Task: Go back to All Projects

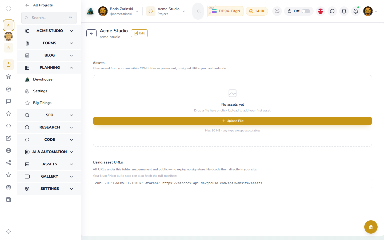Action: 39,5
